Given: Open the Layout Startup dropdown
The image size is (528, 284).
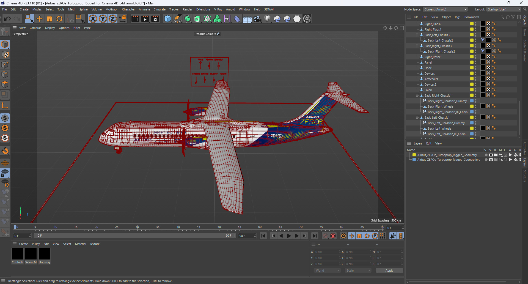Looking at the screenshot, I should coord(504,9).
